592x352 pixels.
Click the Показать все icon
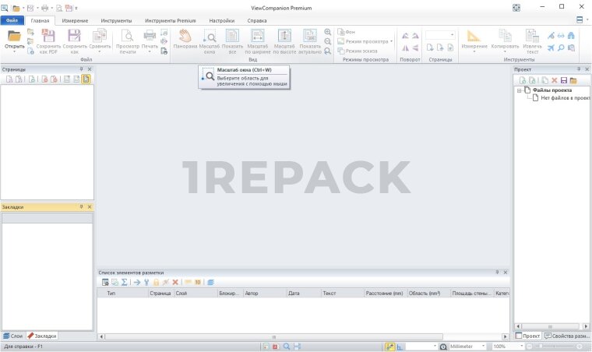[x=232, y=36]
